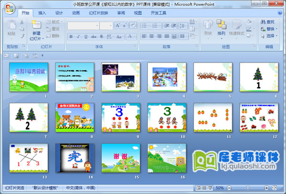Select slide 9 thumbnail with blue 3
Screen dimensions: 286x194
(x=117, y=117)
